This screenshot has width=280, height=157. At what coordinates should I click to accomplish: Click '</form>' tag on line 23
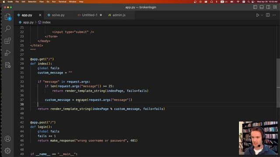point(51,37)
